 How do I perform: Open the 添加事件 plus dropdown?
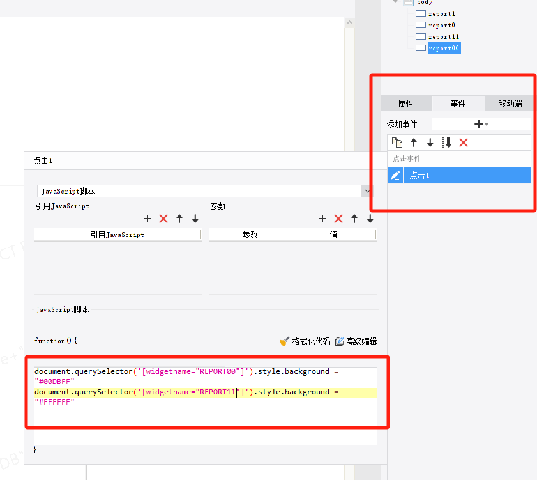tap(481, 124)
